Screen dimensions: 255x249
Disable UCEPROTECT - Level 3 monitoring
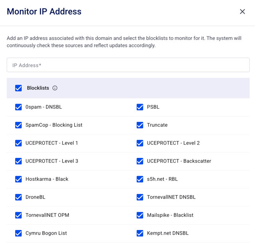click(19, 161)
